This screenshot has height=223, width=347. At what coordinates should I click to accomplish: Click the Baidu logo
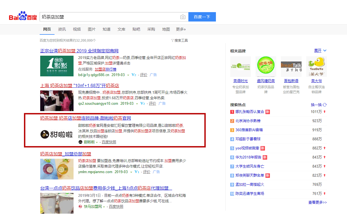(x=23, y=16)
